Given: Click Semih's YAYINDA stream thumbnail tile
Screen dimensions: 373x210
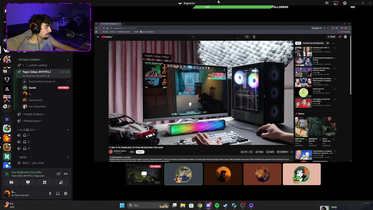Looking at the screenshot, I should pyautogui.click(x=144, y=174).
